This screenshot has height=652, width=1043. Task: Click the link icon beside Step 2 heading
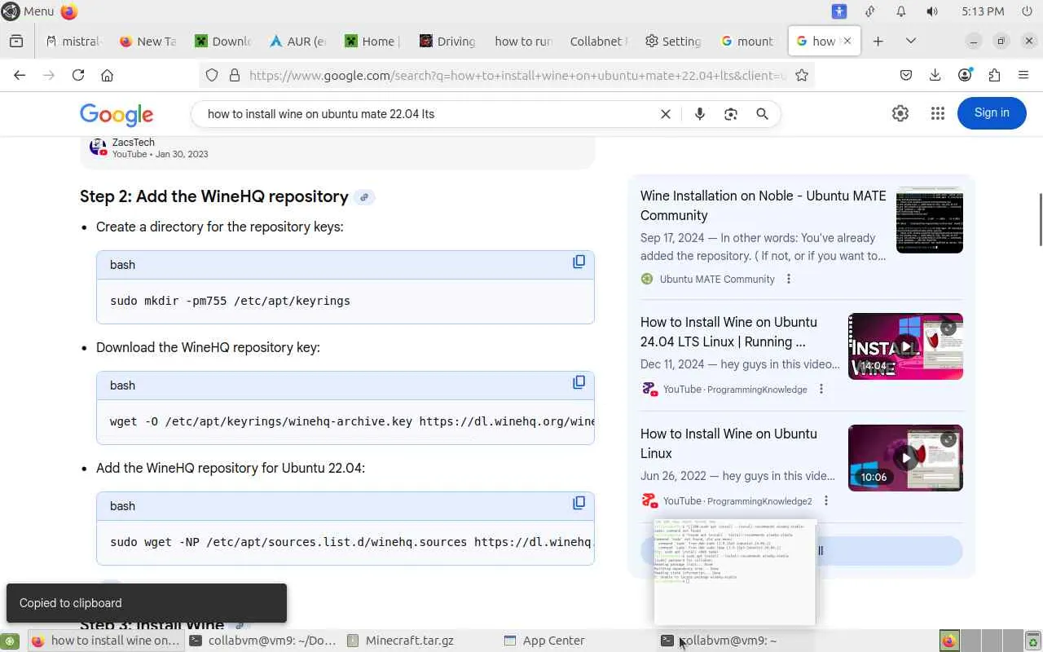[364, 197]
